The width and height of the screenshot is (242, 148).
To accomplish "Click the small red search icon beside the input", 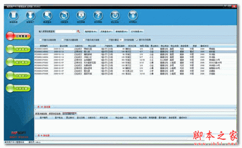I will [79, 32].
